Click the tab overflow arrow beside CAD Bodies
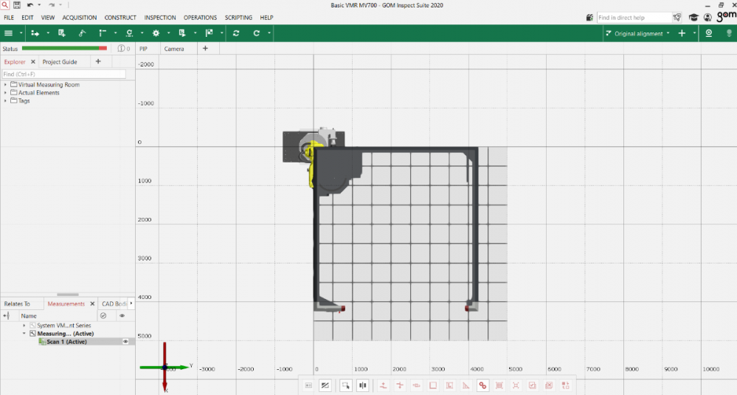The image size is (737, 395). point(131,303)
